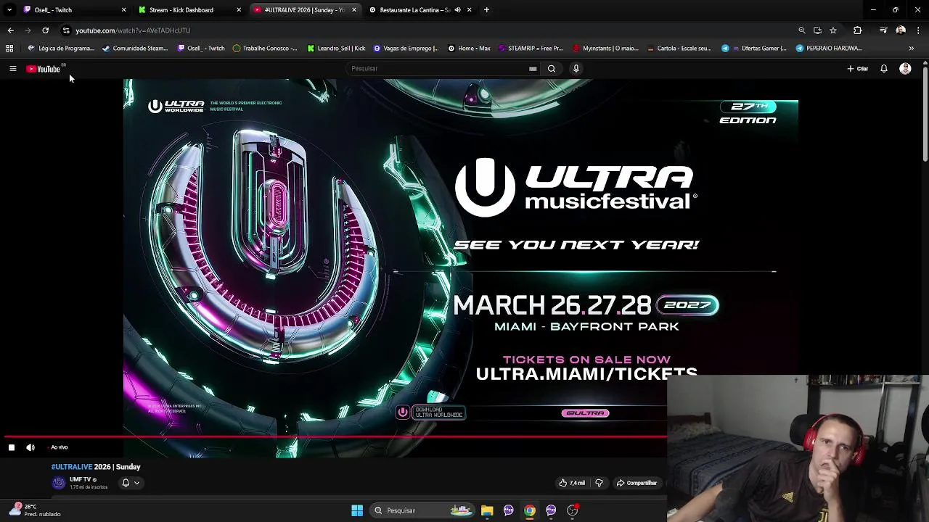Open the #ULTRALIVE hashtag link
929x522 pixels.
71,467
